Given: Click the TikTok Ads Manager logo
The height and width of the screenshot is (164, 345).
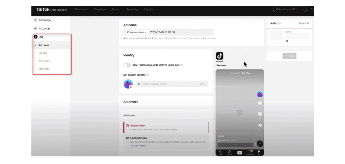Looking at the screenshot, I should pyautogui.click(x=52, y=9).
